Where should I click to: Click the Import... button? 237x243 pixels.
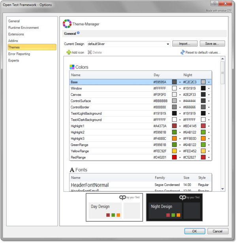coord(185,44)
